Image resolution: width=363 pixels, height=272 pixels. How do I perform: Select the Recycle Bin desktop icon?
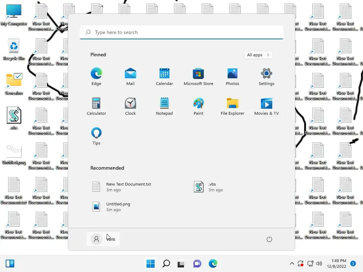[x=14, y=50]
